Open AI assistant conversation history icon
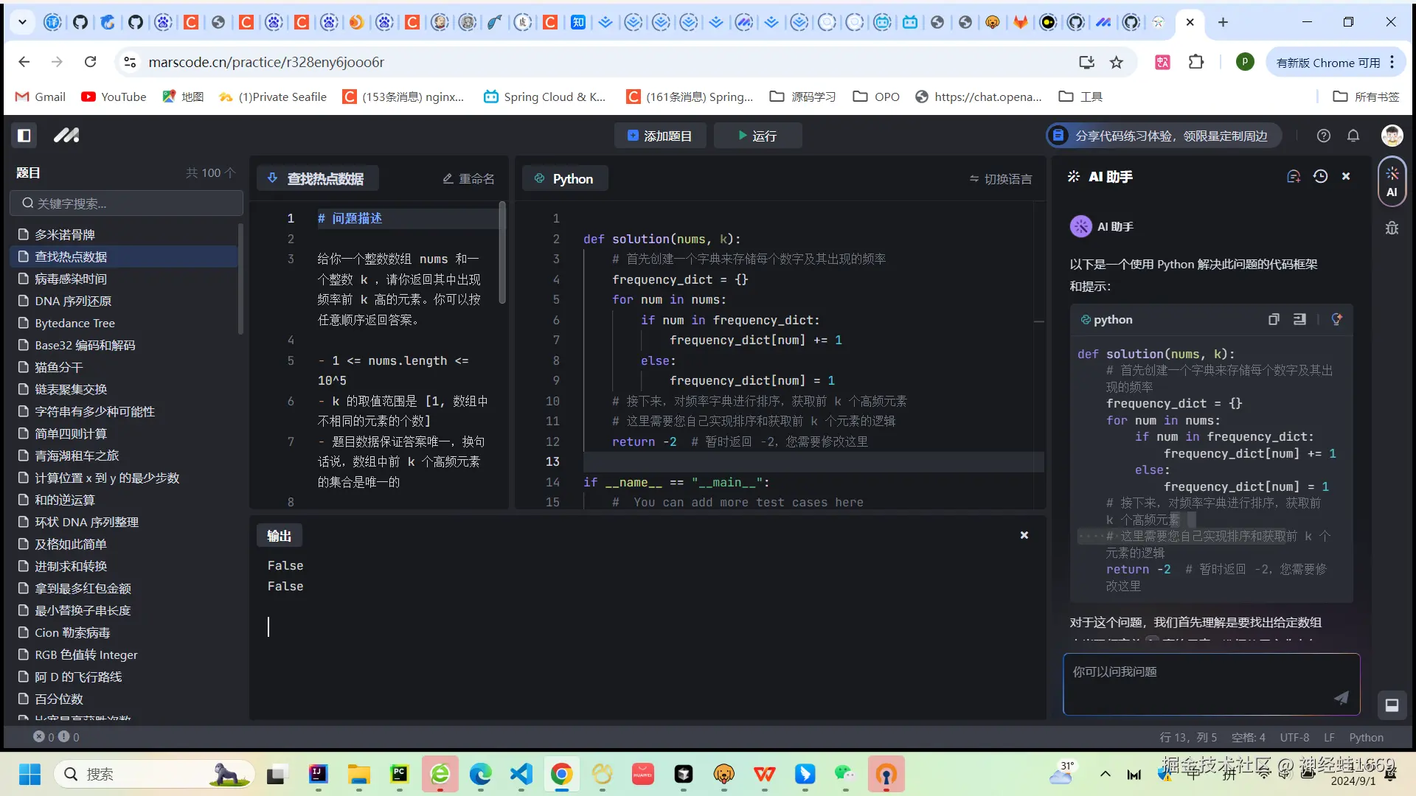 tap(1320, 176)
